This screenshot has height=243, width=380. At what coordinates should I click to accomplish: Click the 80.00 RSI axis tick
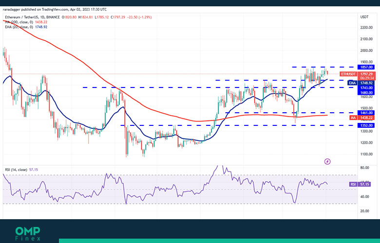coord(364,168)
